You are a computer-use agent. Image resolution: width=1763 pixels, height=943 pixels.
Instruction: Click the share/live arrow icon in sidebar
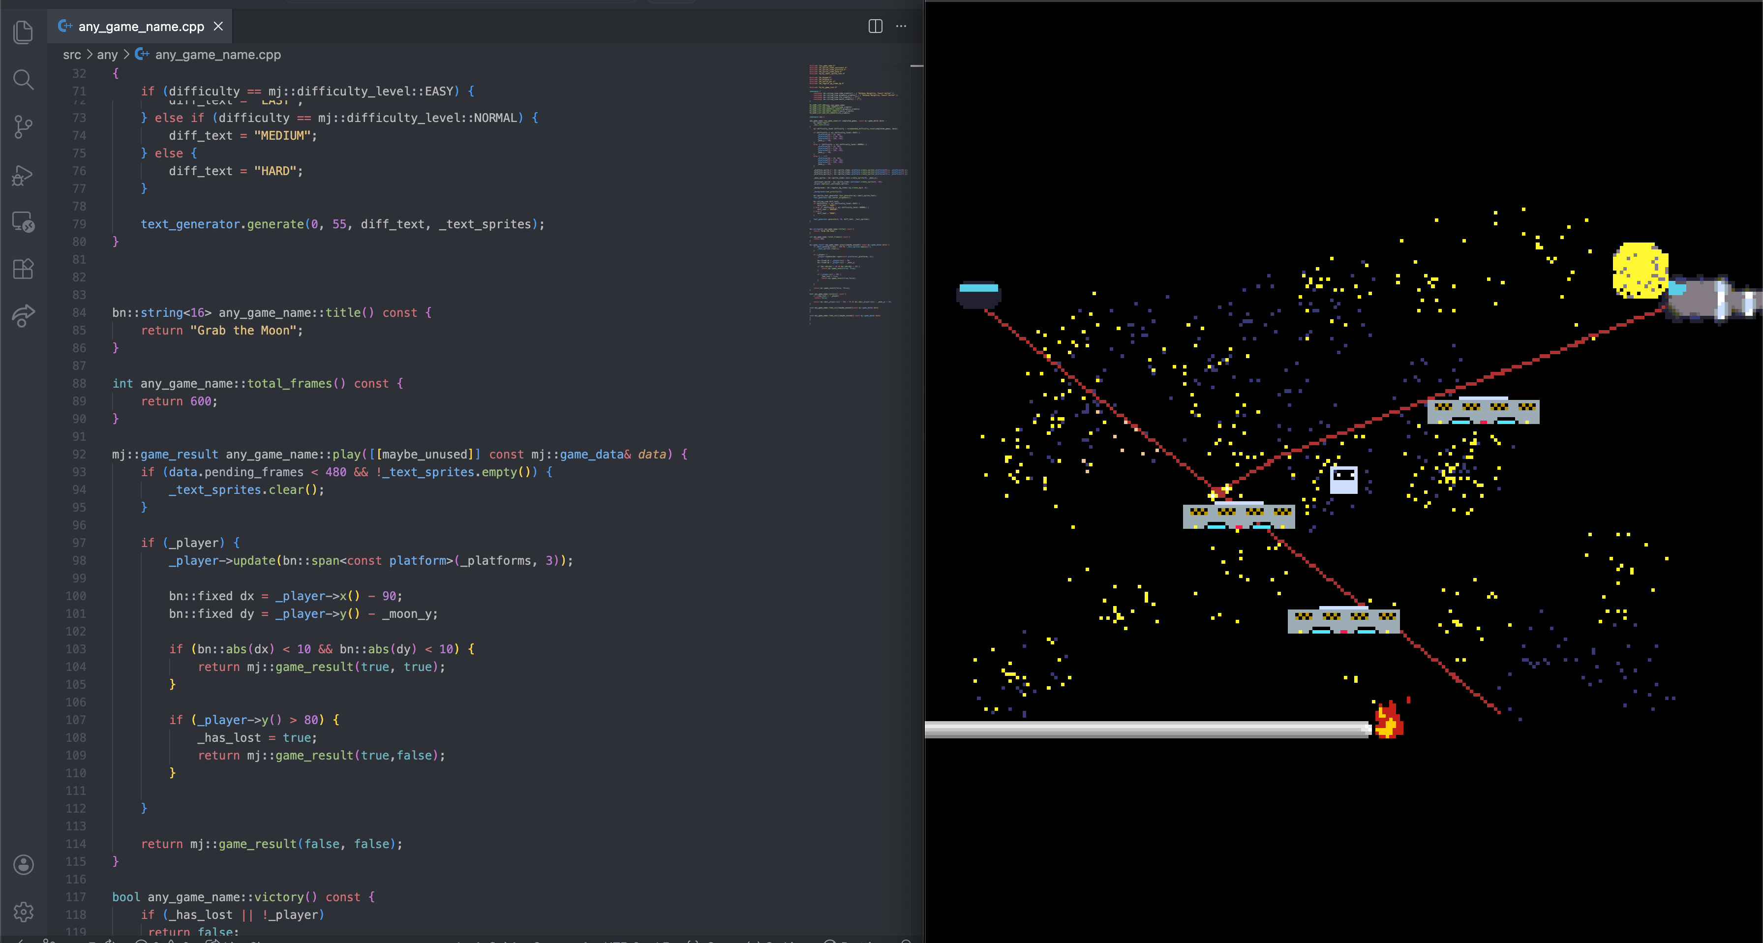coord(23,315)
